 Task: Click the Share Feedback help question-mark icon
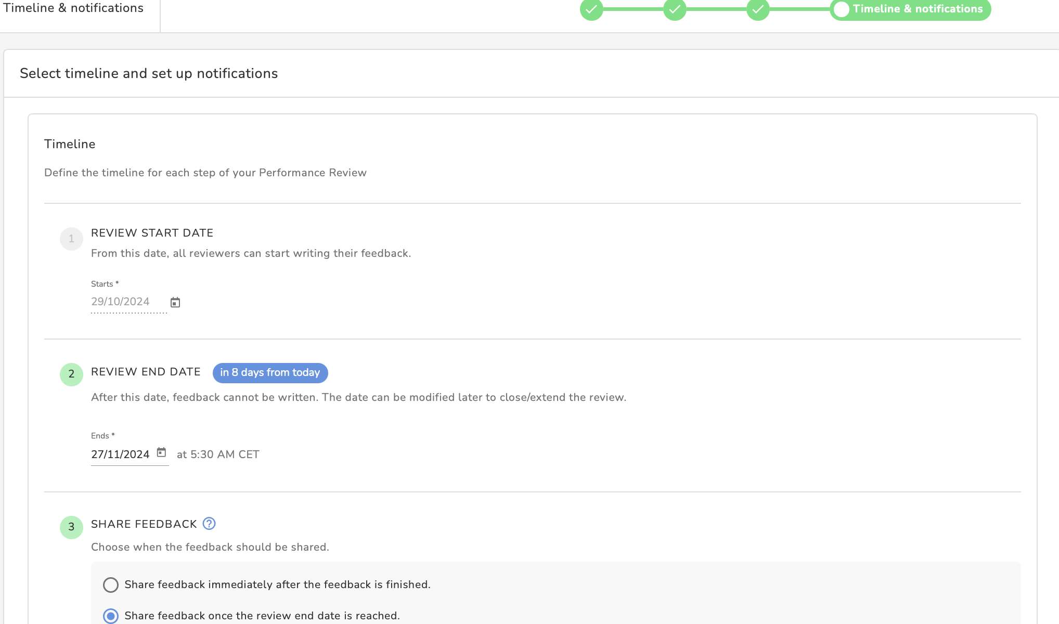[209, 524]
